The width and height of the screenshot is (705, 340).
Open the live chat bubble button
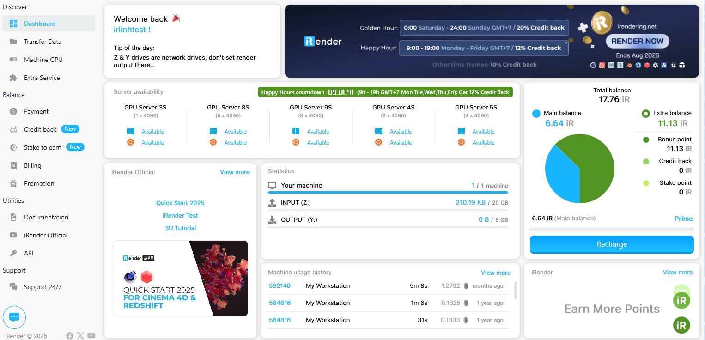pyautogui.click(x=14, y=317)
